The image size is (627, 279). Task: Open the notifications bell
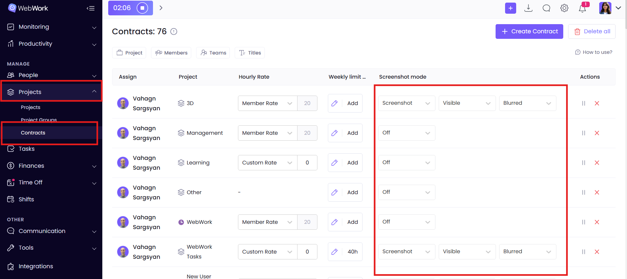coord(582,8)
